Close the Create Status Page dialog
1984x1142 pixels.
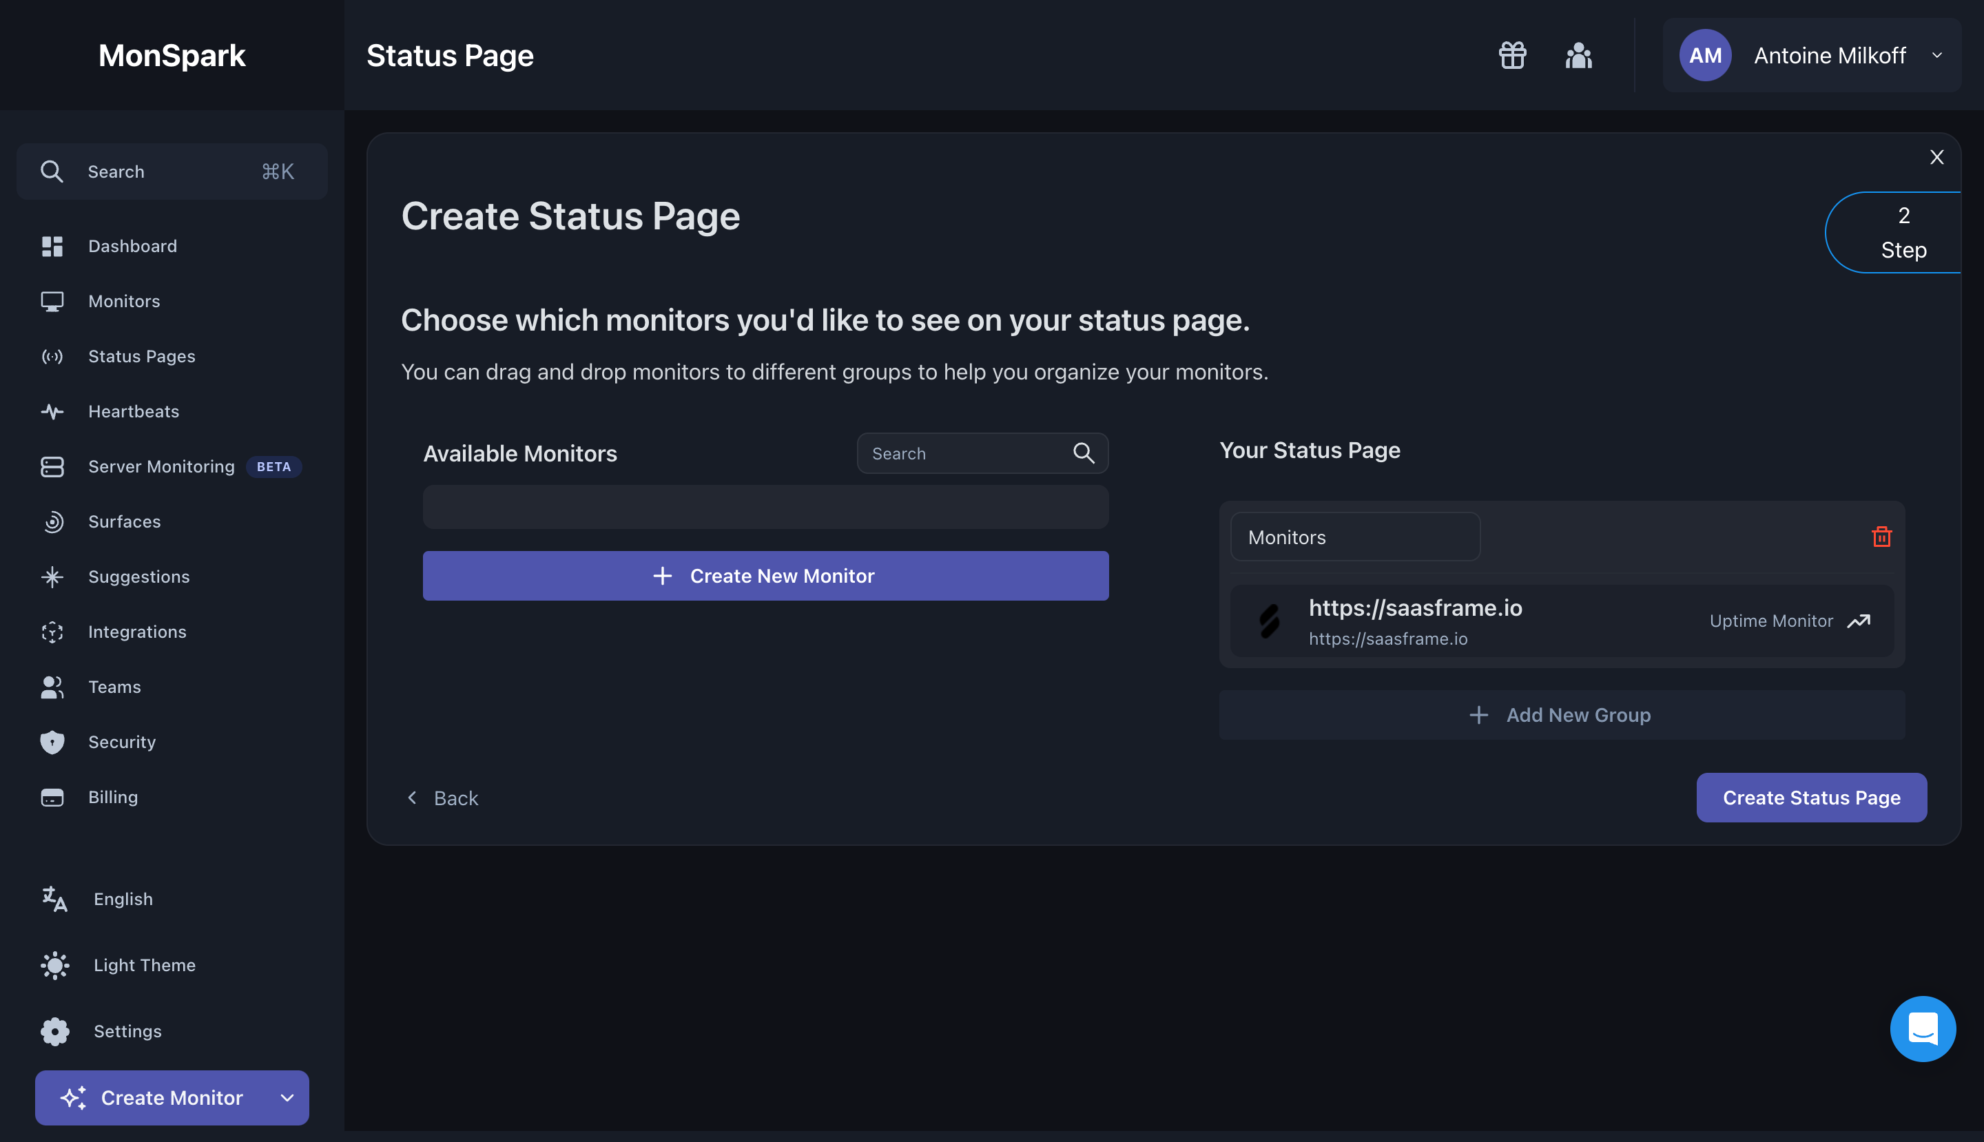(1937, 157)
